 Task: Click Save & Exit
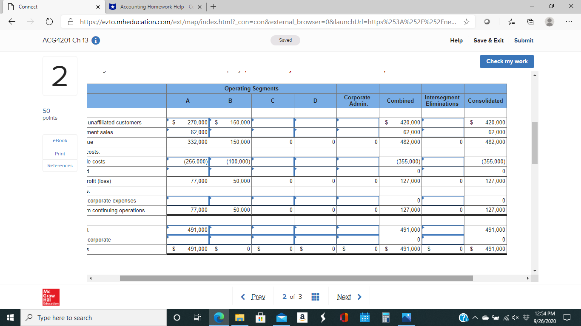[488, 41]
